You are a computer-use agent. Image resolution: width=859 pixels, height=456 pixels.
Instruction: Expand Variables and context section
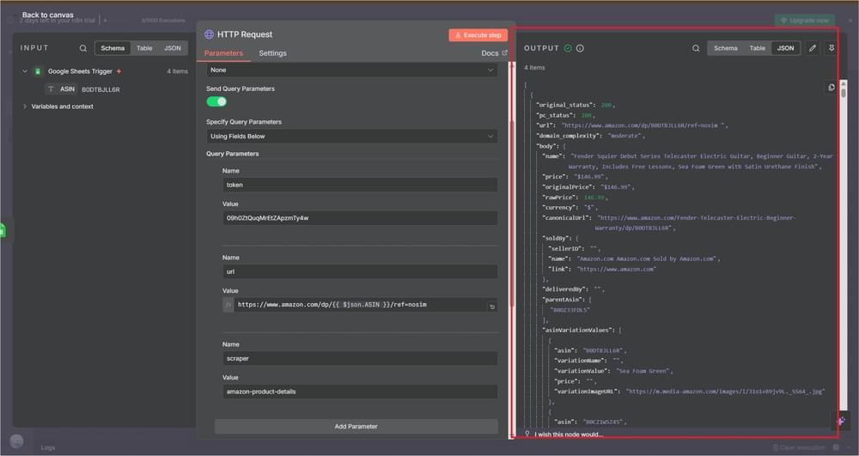pyautogui.click(x=25, y=106)
